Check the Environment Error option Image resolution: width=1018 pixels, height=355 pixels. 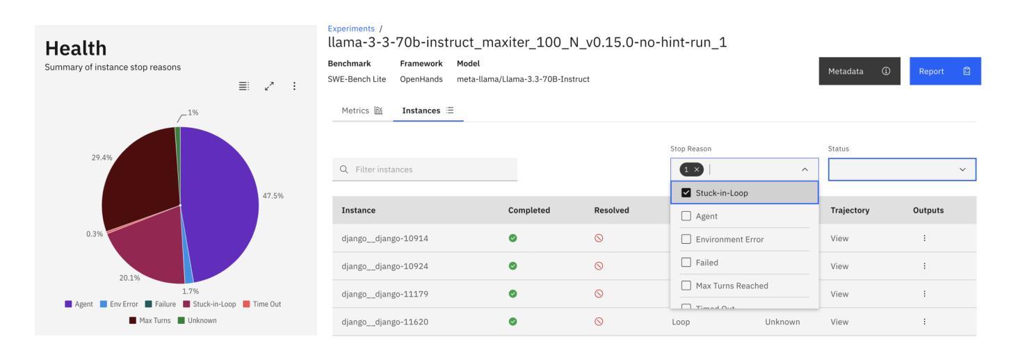(x=687, y=240)
